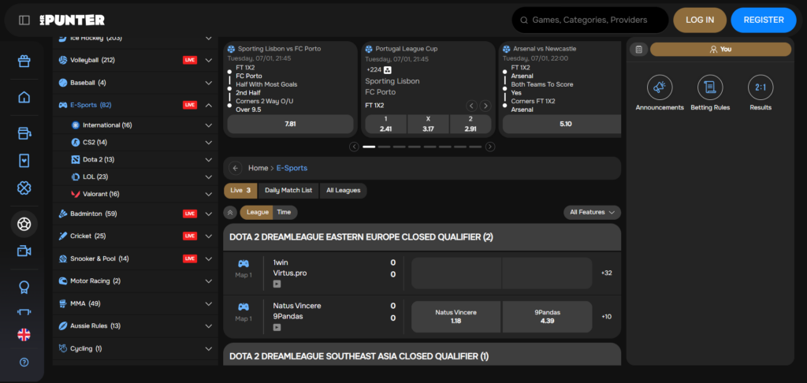Switch sorting toggle to Time
The image size is (807, 383).
[x=284, y=212]
